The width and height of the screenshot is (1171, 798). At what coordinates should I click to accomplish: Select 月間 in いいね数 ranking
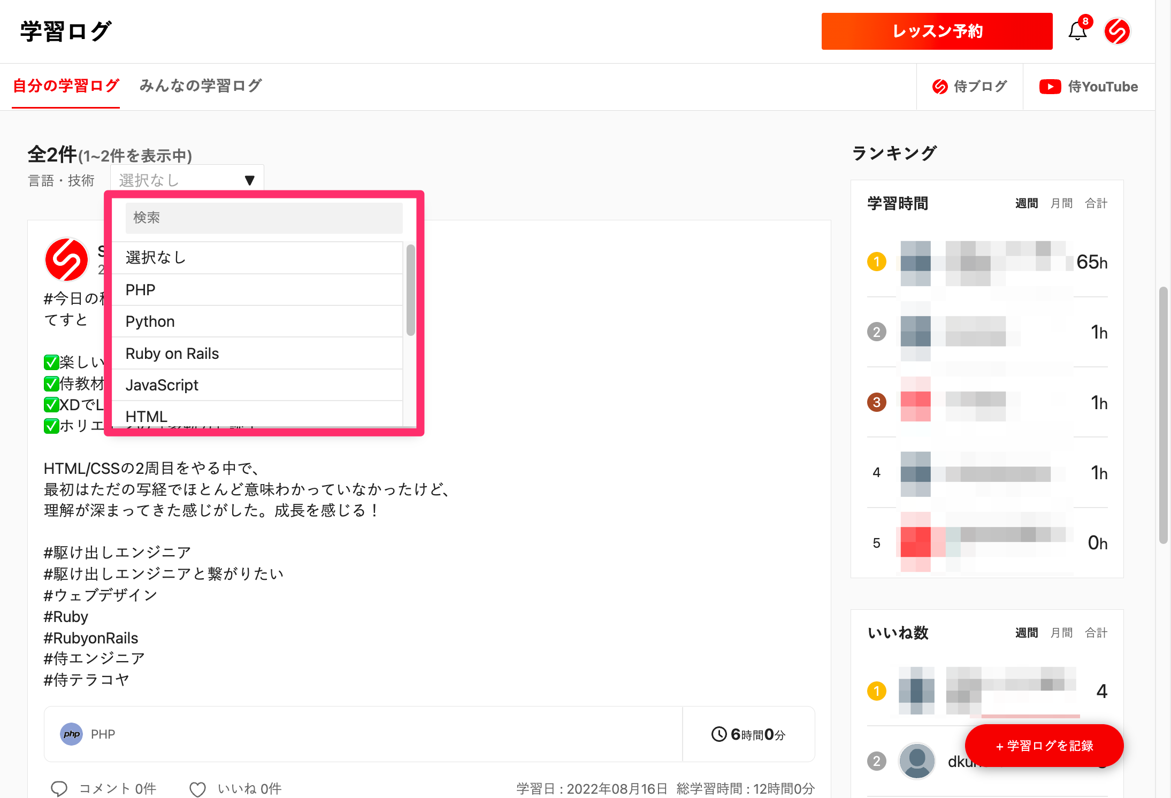click(1061, 633)
